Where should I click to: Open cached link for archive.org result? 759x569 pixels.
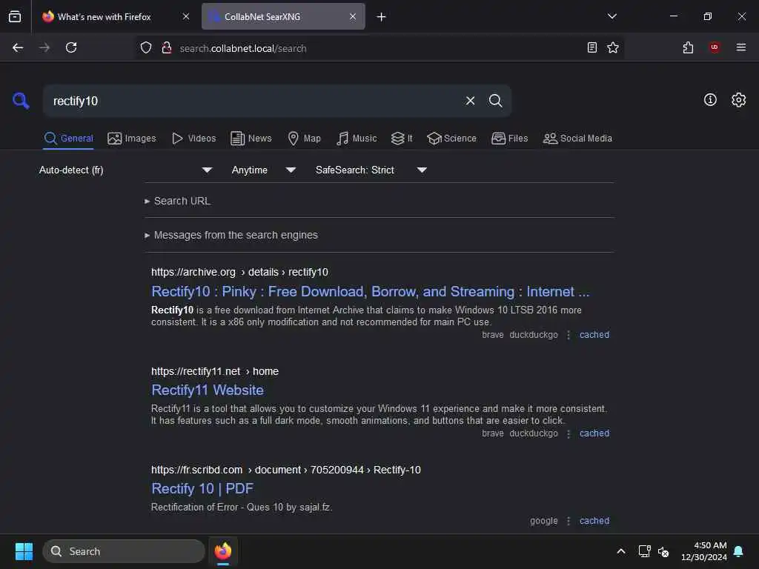click(594, 335)
